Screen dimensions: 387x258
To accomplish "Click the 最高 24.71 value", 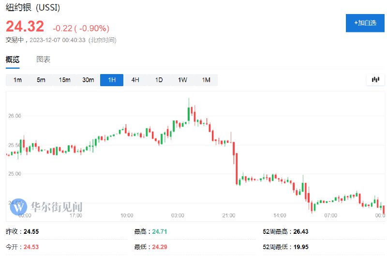I will click(x=160, y=231).
